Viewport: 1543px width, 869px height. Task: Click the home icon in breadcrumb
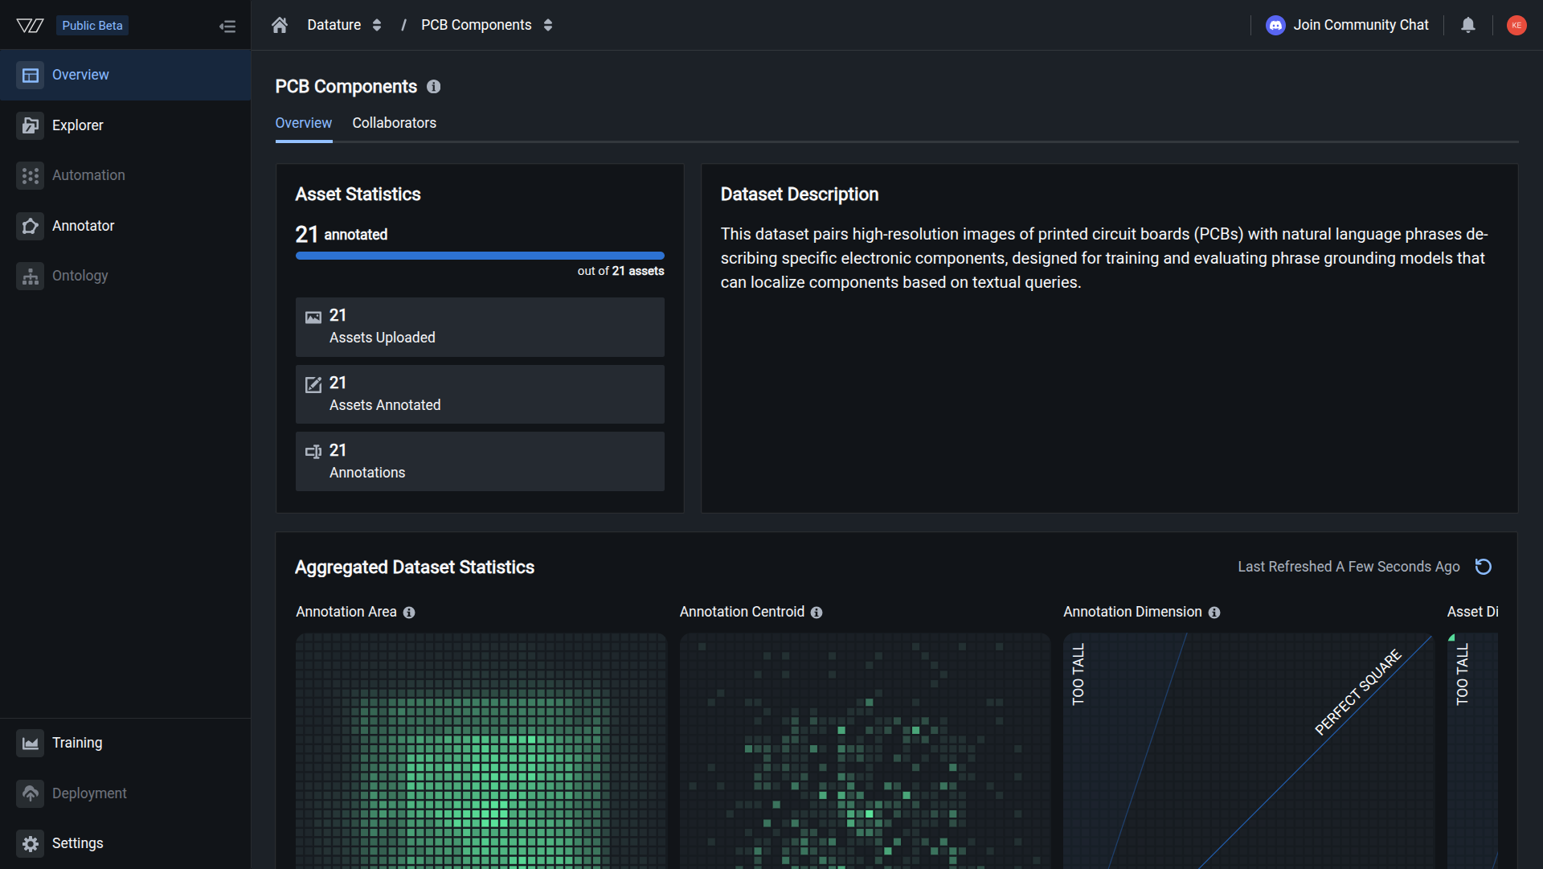280,25
